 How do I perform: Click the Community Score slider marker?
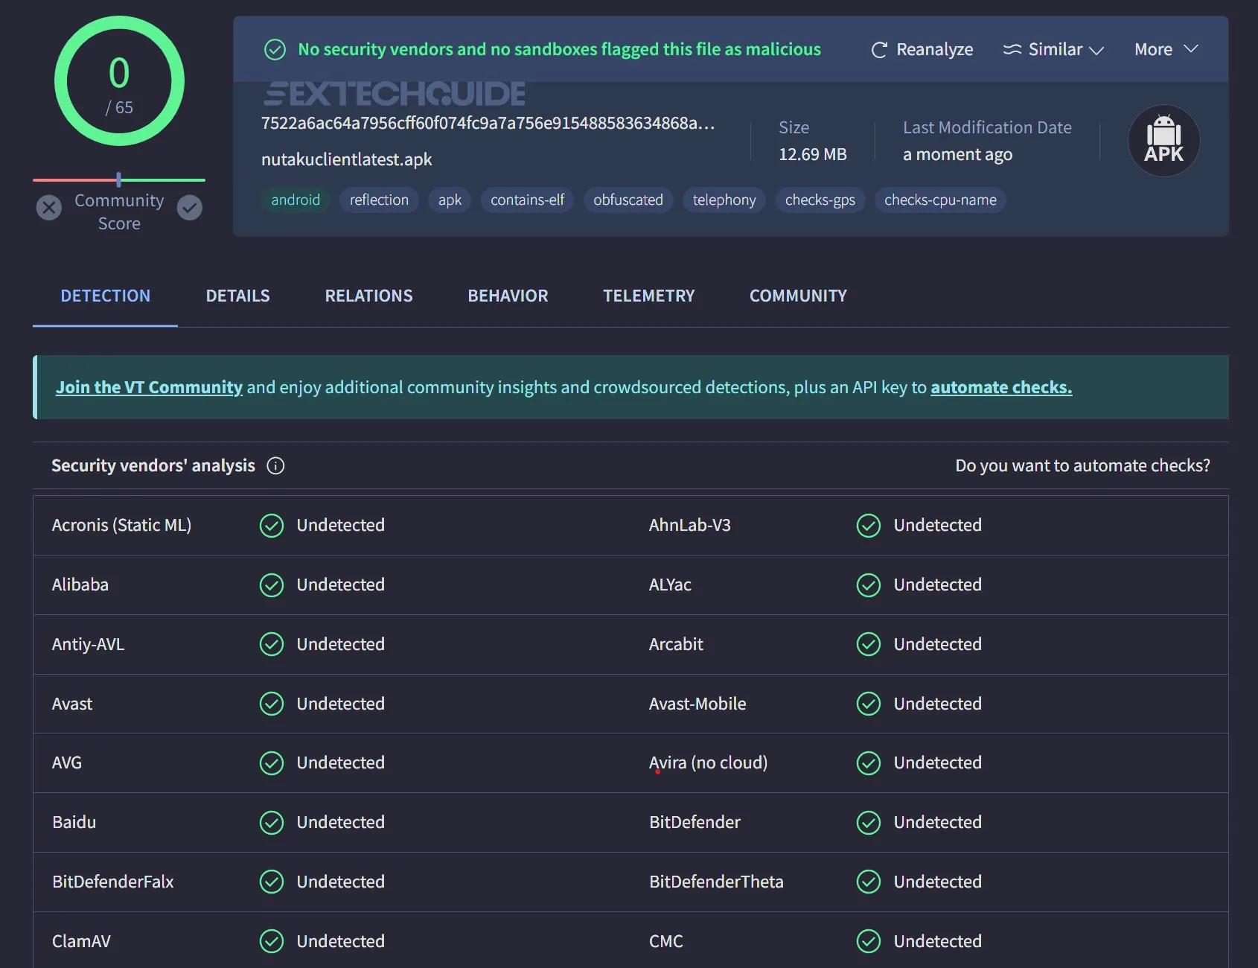pos(119,179)
